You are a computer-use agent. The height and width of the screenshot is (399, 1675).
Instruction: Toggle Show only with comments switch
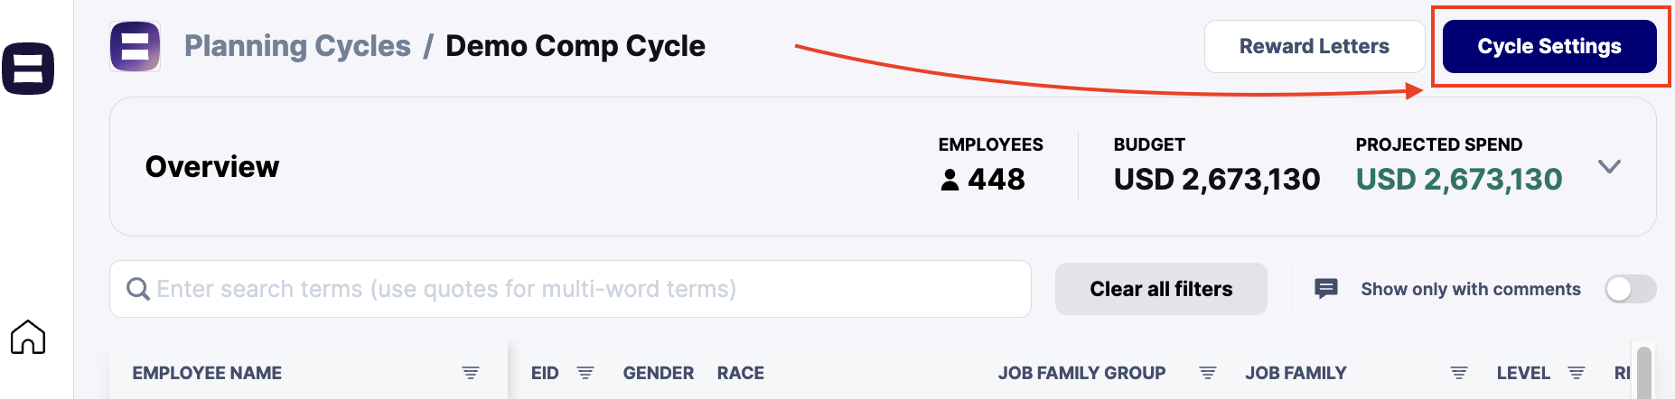pos(1630,289)
